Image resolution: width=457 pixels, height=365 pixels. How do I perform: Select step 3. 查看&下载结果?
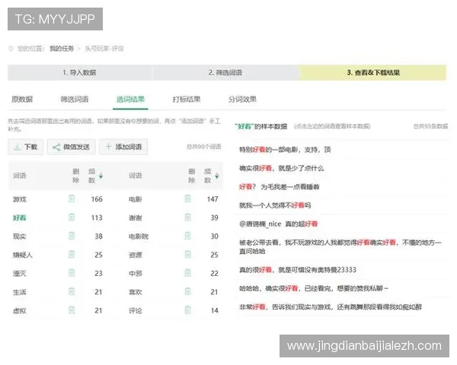372,72
